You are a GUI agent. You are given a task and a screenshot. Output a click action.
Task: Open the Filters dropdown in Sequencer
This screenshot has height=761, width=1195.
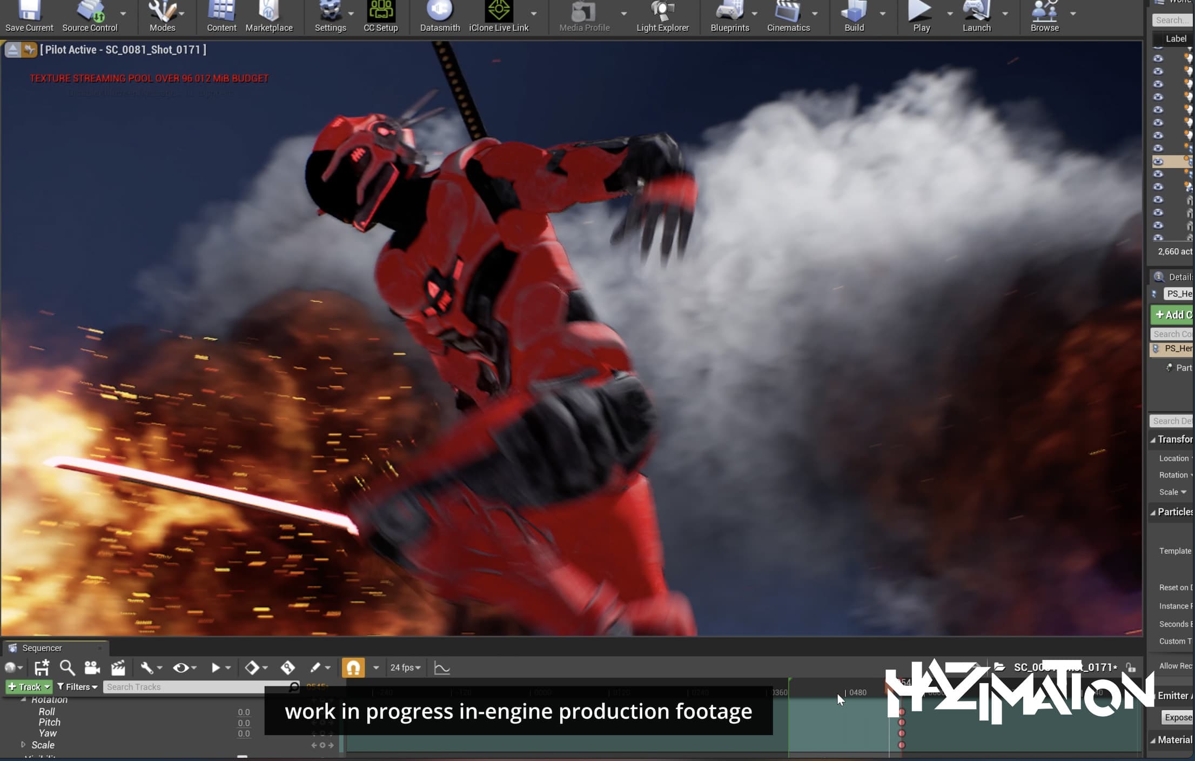click(77, 686)
